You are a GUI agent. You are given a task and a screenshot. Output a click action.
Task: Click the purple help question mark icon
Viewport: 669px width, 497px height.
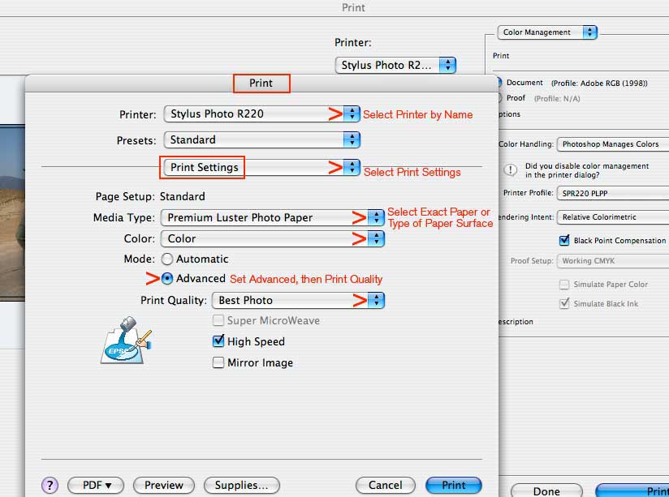[x=50, y=485]
